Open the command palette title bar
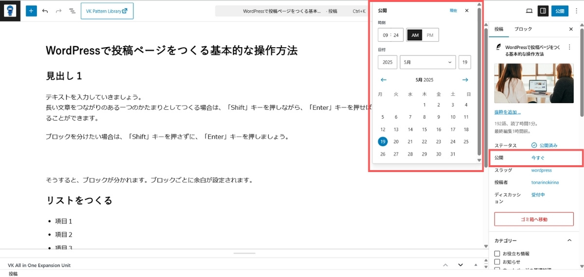Viewport: 584px width, 277px height. click(292, 11)
